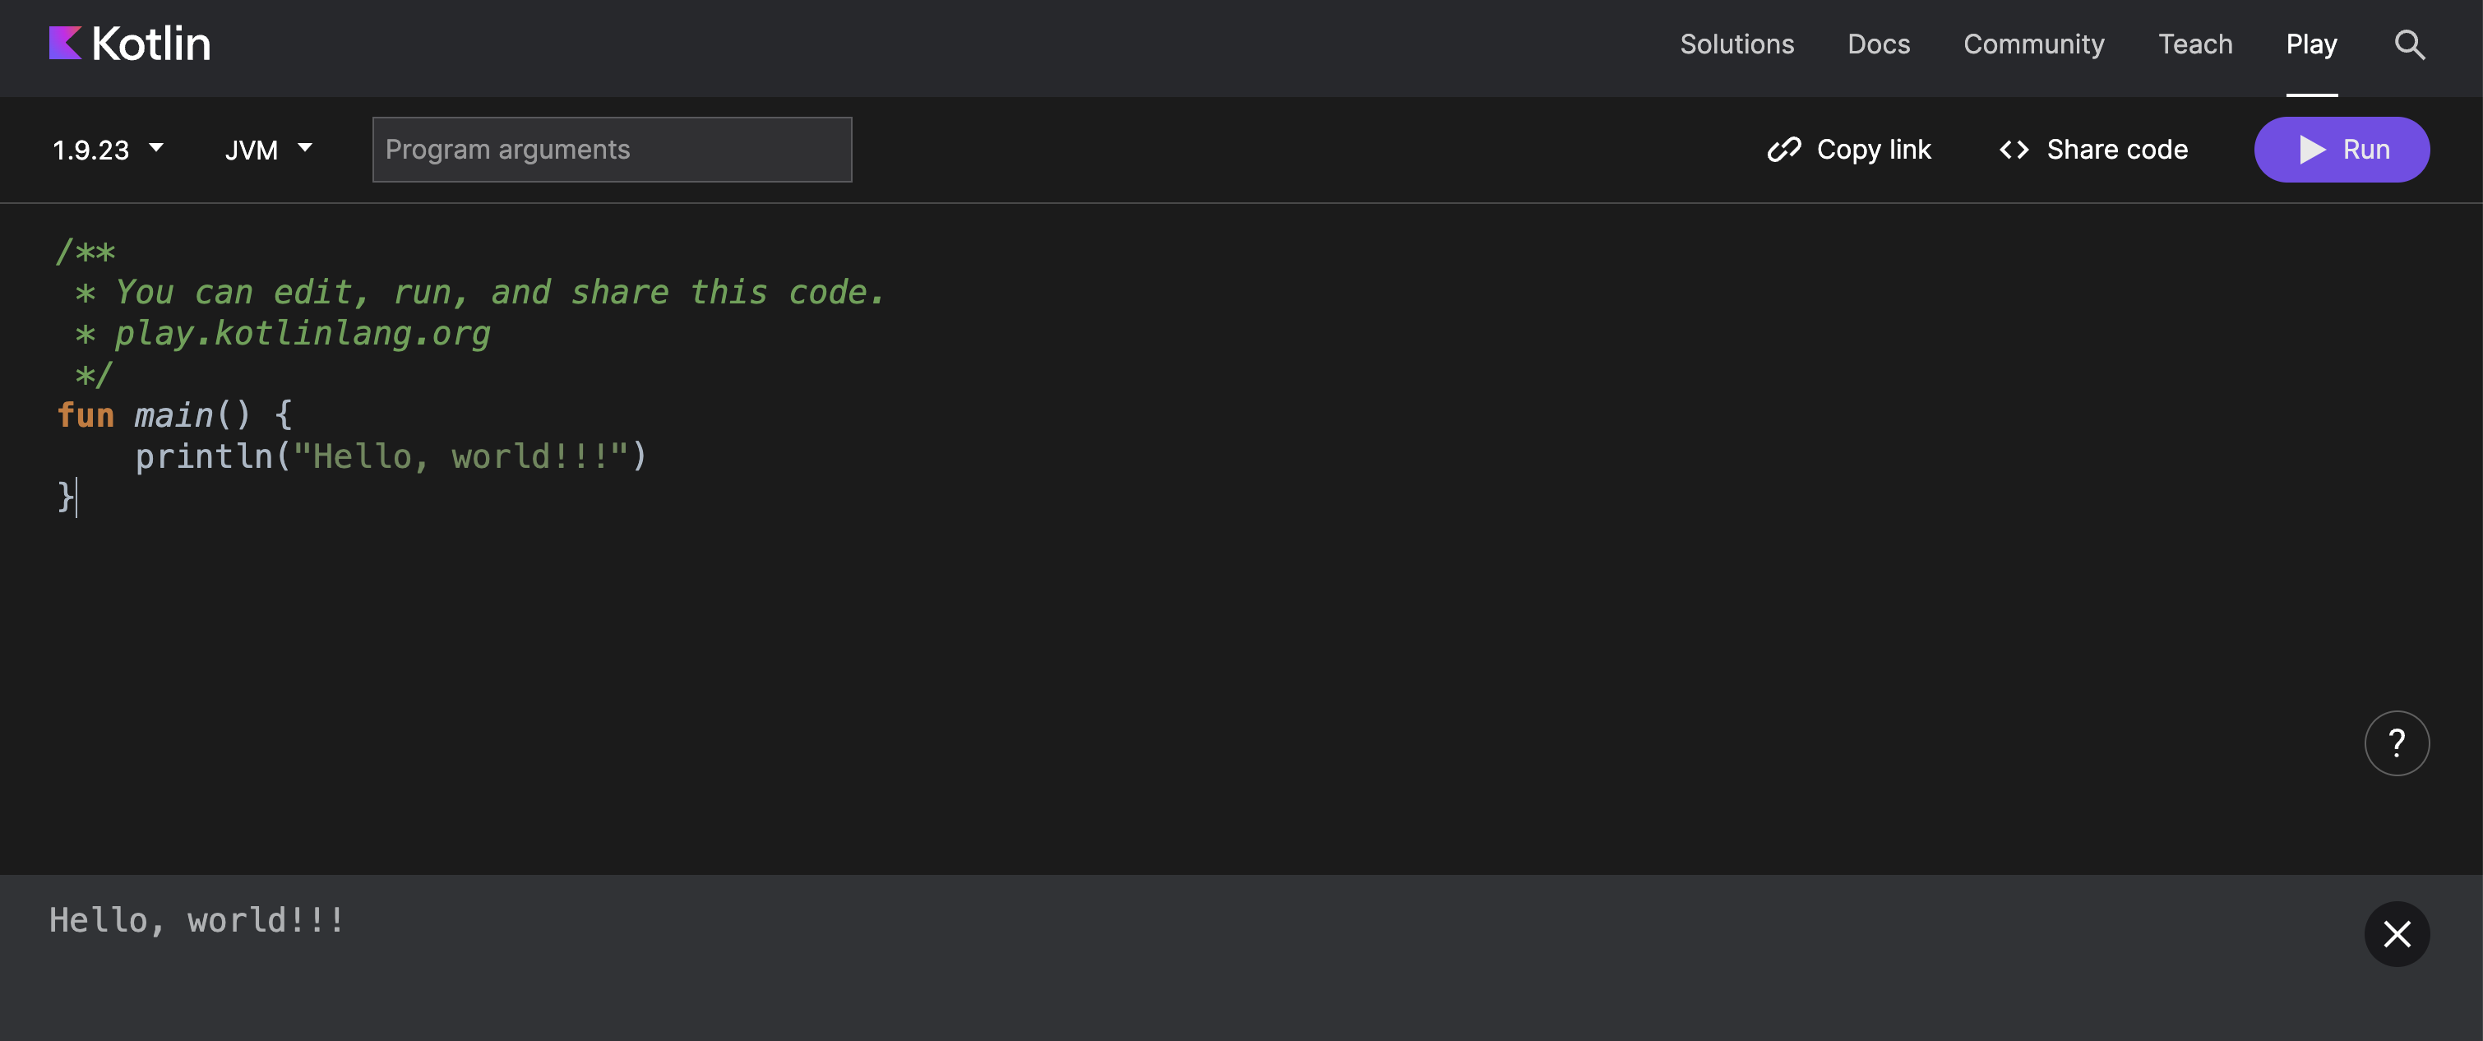Select the Play tab
The image size is (2483, 1041).
click(2310, 44)
